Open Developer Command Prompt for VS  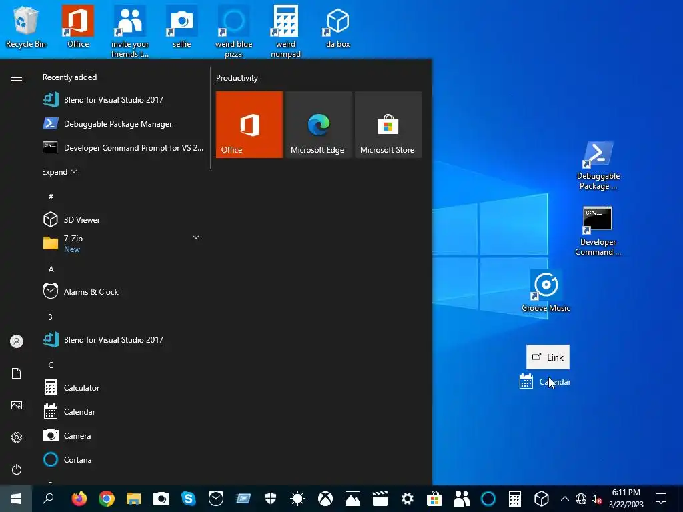[121, 147]
